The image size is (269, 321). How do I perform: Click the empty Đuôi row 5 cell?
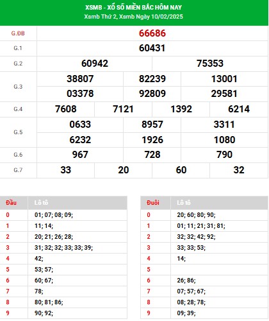pos(219,270)
